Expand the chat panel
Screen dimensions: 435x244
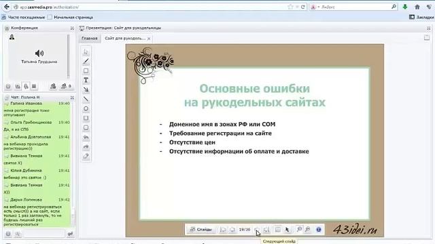tap(72, 98)
